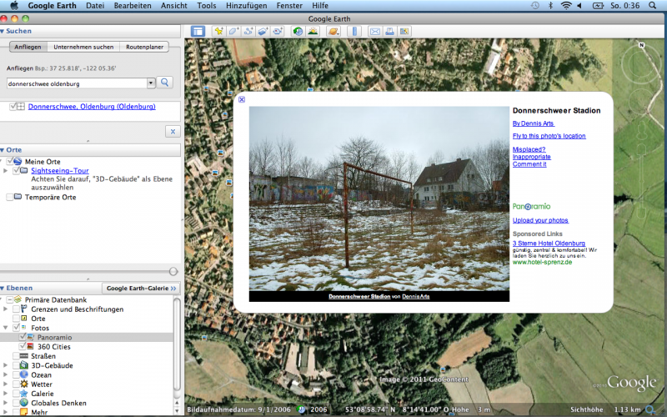This screenshot has width=667, height=417.
Task: Click the layer opacity slider
Action: pos(173,271)
